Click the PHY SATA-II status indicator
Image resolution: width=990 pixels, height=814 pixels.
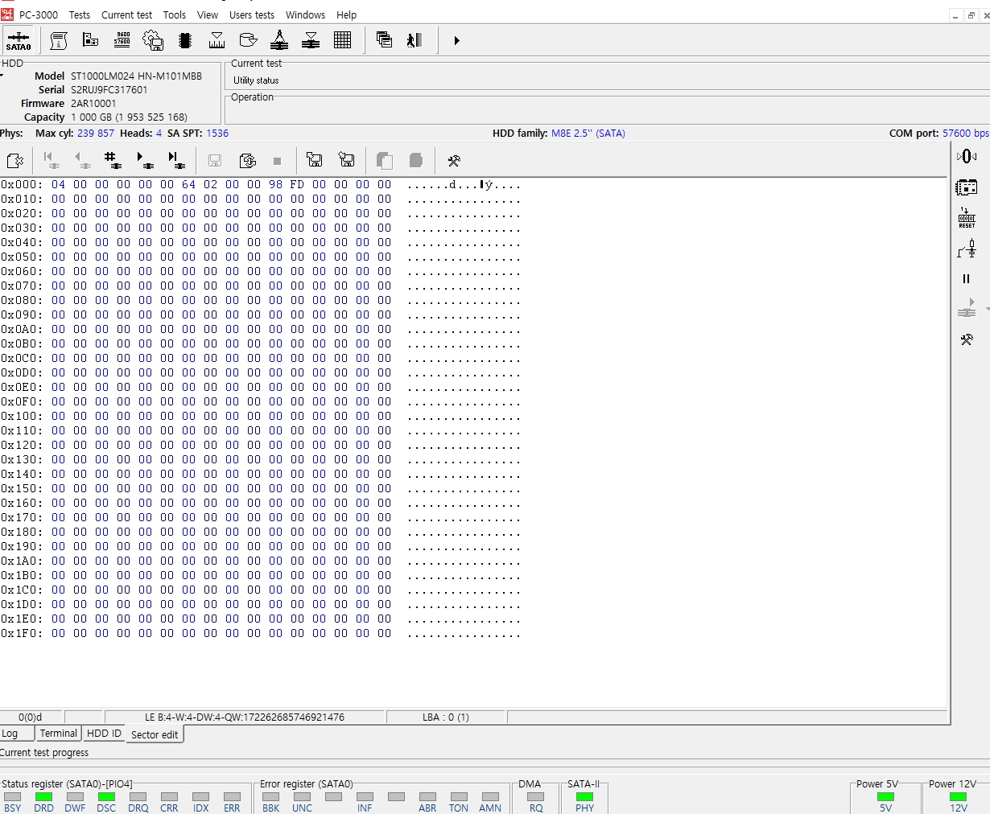tap(584, 797)
